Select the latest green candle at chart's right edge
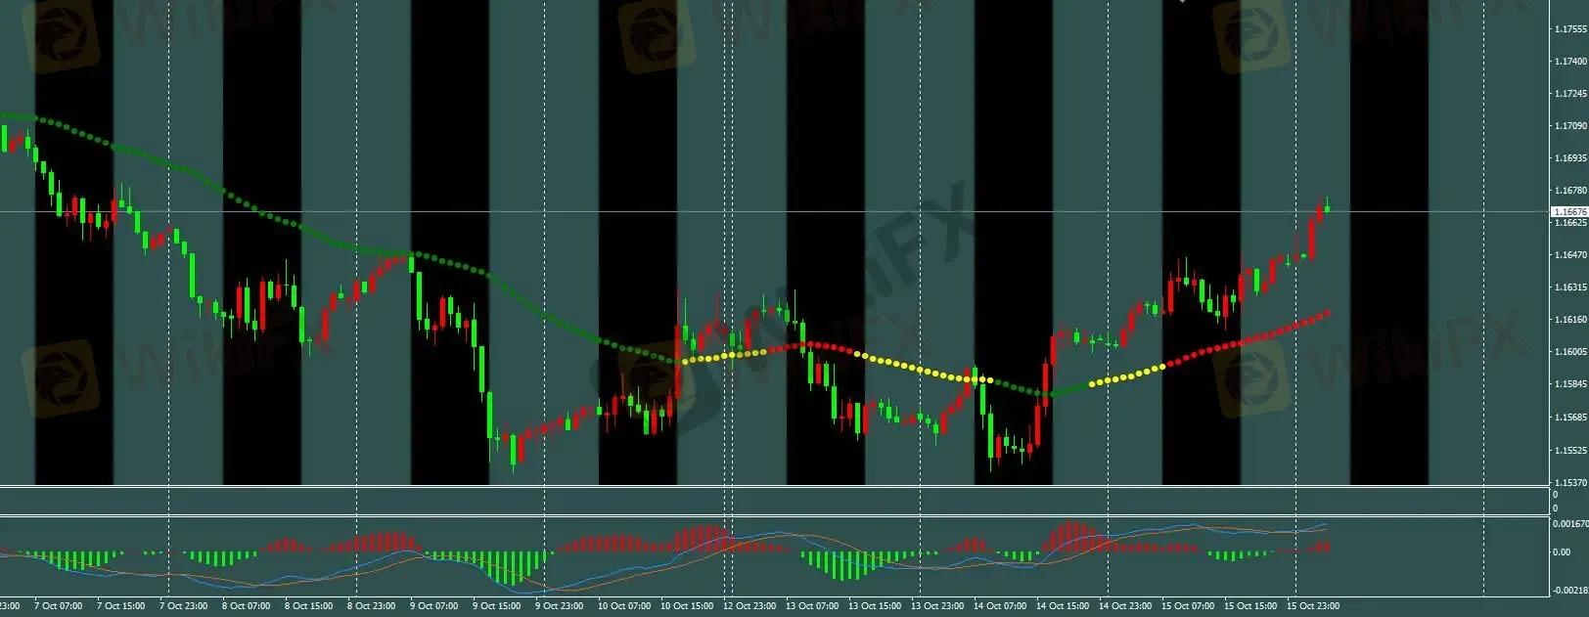The height and width of the screenshot is (617, 1589). click(x=1327, y=205)
